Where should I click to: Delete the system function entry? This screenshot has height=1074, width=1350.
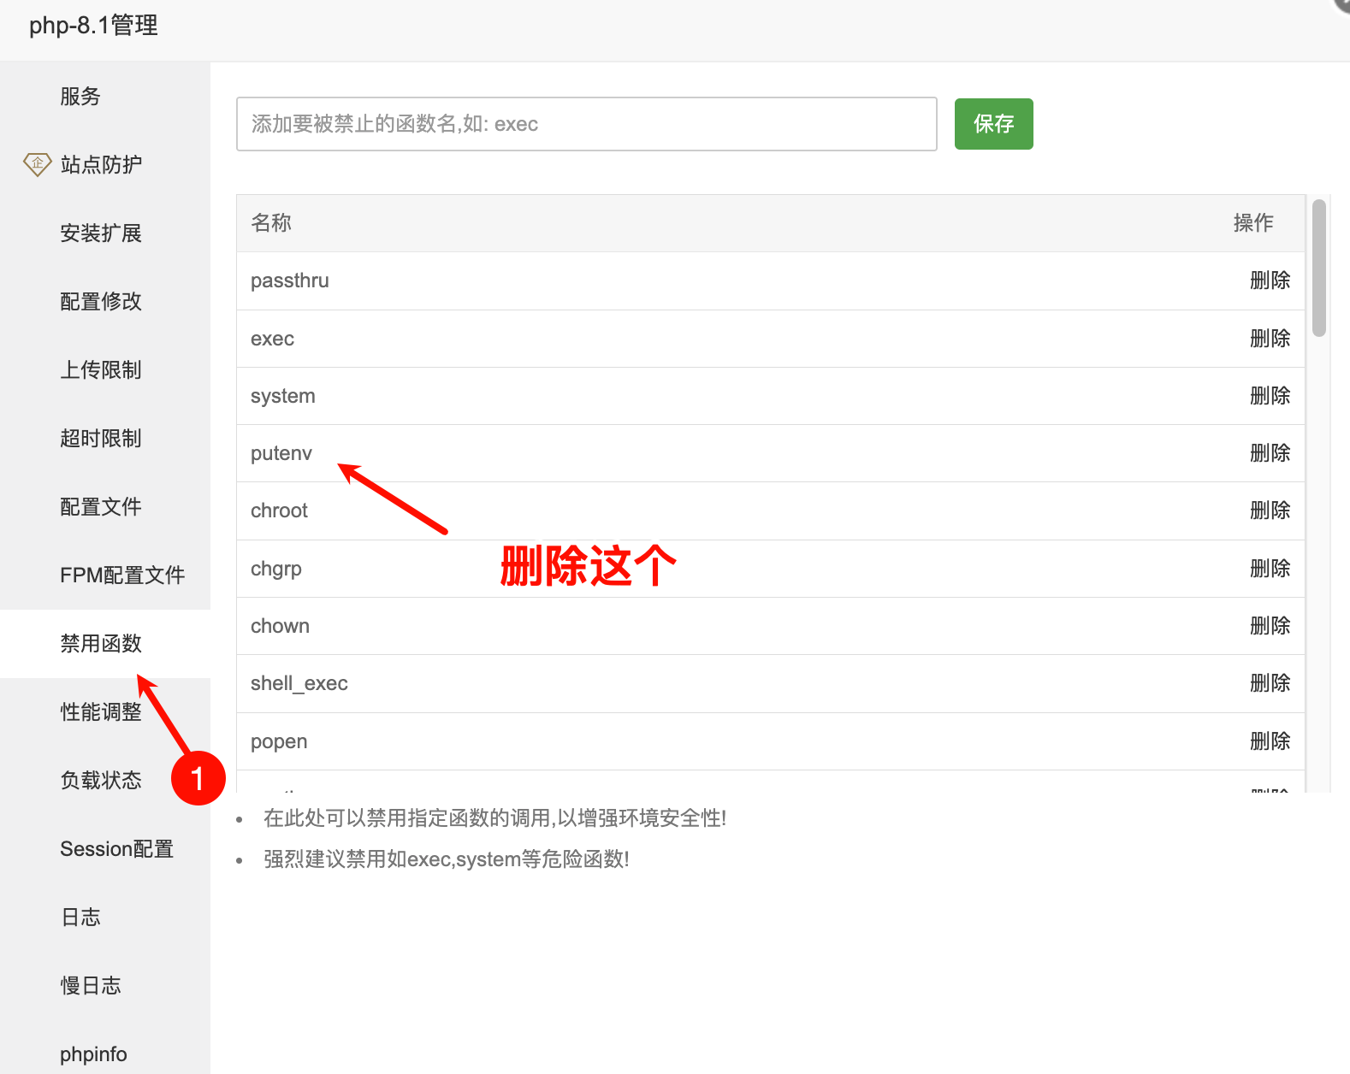(x=1270, y=396)
